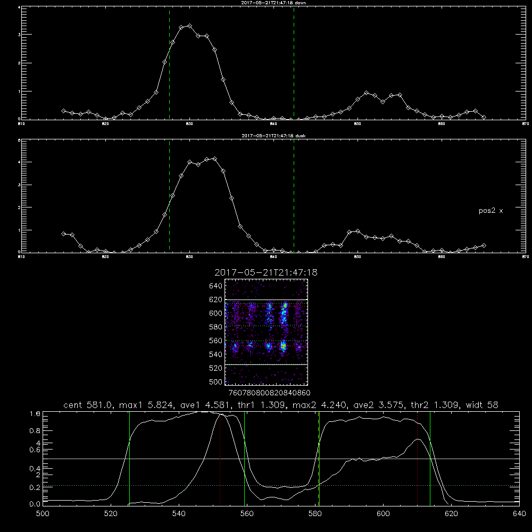Screen dimensions: 532x532
Task: Click the last diamond point of the dawn curve
Action: click(x=484, y=118)
